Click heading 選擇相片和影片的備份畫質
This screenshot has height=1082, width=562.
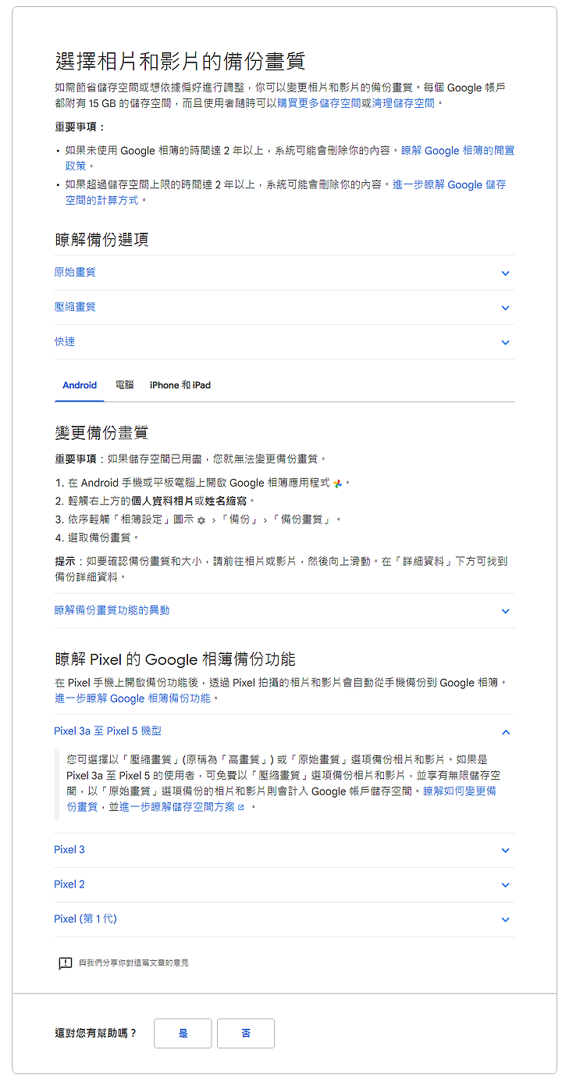click(x=180, y=61)
